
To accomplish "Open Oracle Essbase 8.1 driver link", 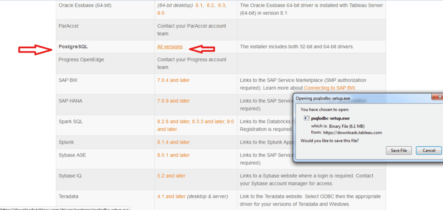I will [199, 5].
